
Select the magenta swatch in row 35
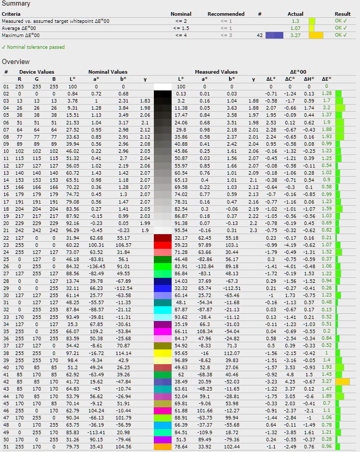(162, 330)
